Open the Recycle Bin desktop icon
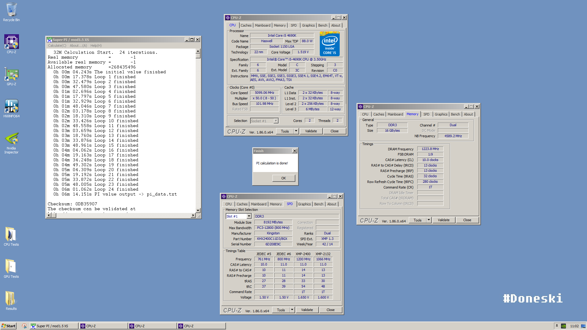 click(x=11, y=12)
